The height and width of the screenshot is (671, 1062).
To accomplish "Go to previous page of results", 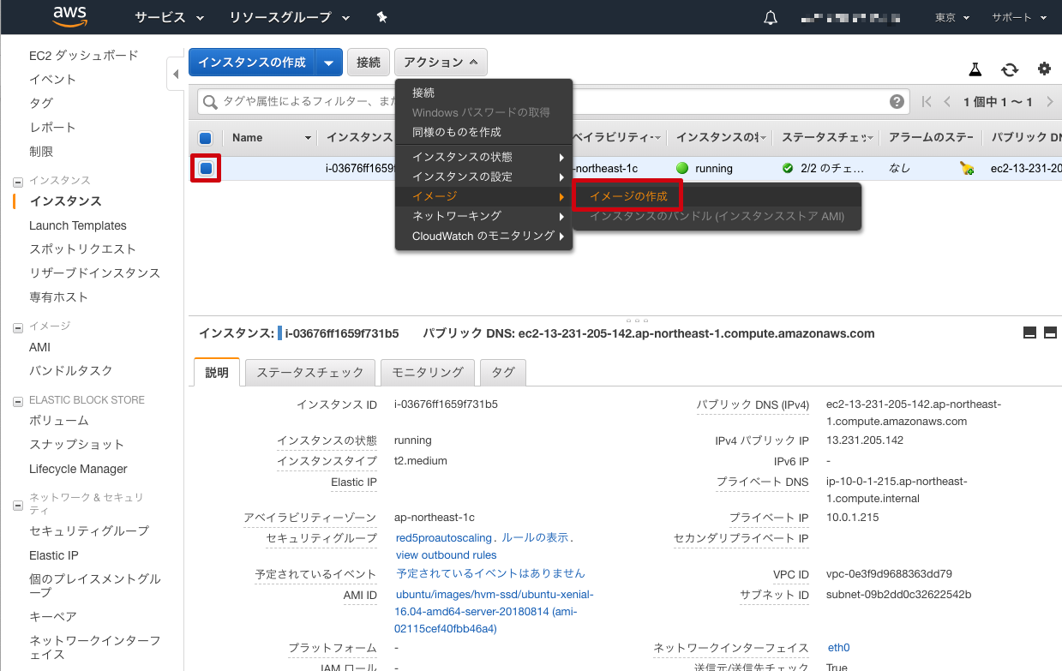I will [947, 102].
